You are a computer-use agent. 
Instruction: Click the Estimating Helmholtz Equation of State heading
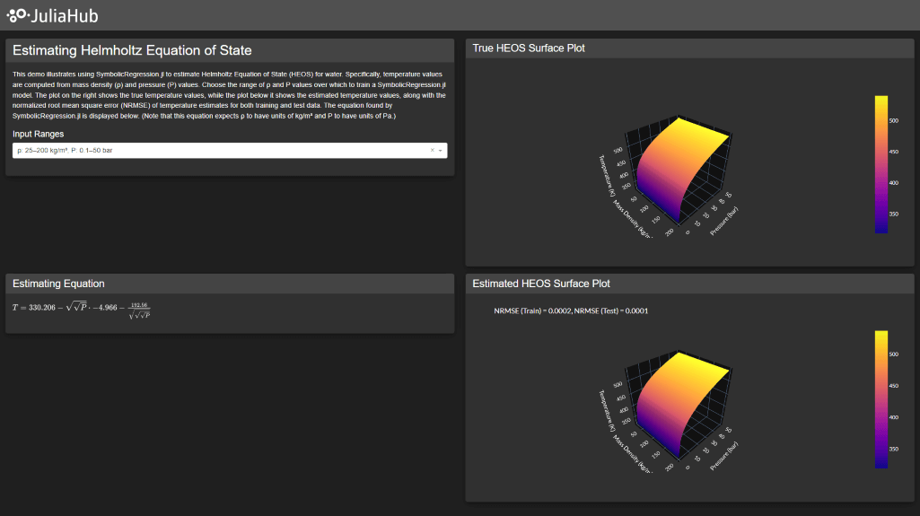[x=132, y=50]
